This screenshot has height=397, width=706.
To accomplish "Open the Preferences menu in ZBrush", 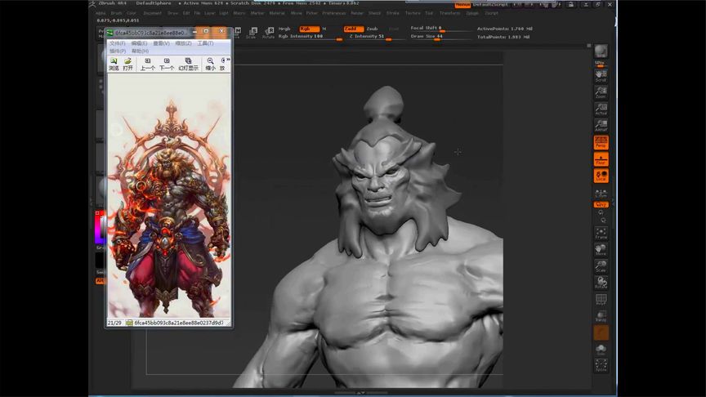I will pos(334,13).
